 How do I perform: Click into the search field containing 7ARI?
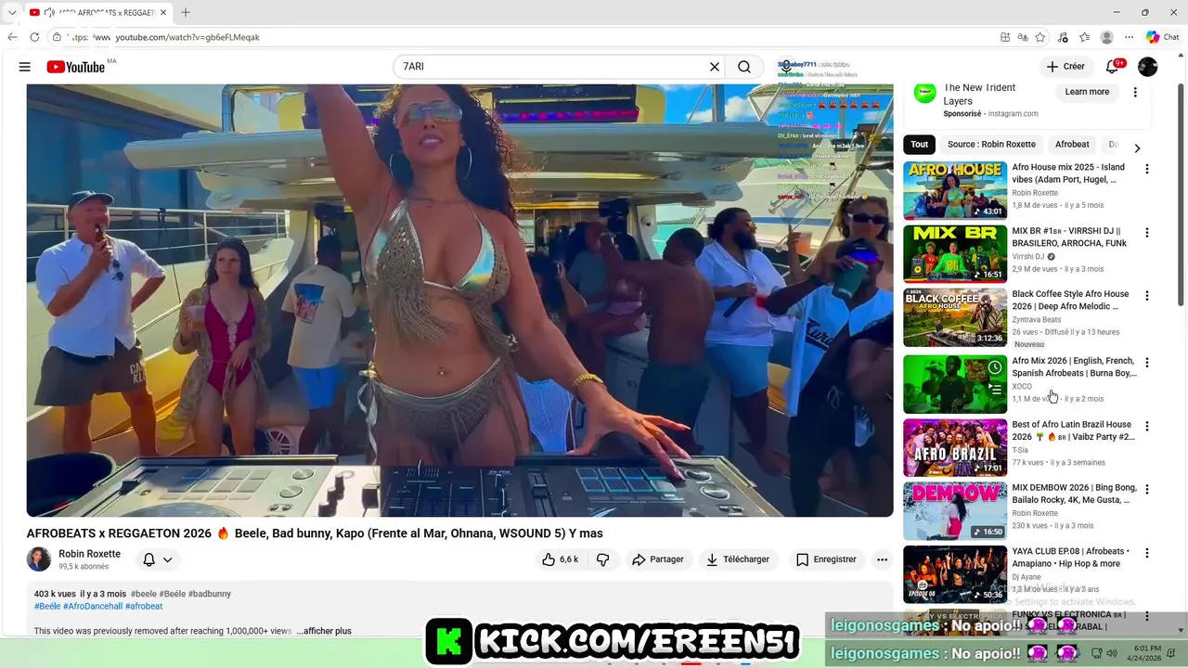click(552, 67)
